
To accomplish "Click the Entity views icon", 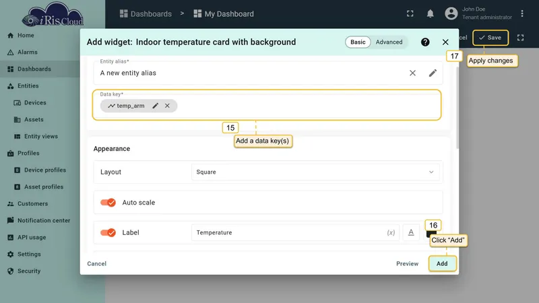I will (x=18, y=137).
